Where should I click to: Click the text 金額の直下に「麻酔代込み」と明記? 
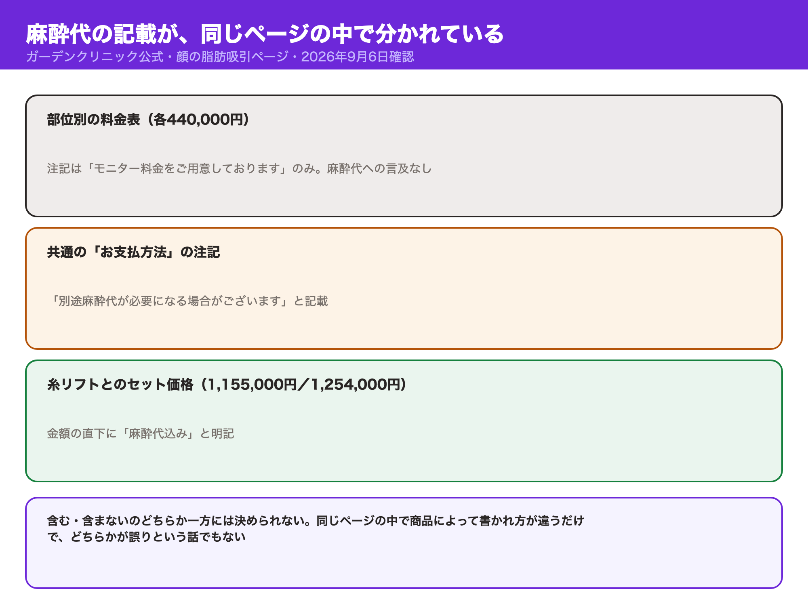(141, 433)
